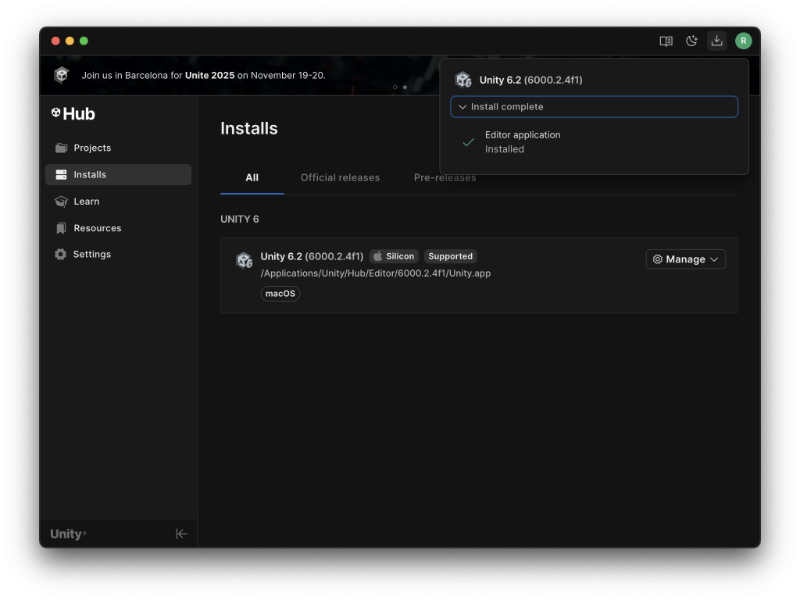Open the account avatar R
Viewport: 800px width, 600px height.
tap(744, 41)
